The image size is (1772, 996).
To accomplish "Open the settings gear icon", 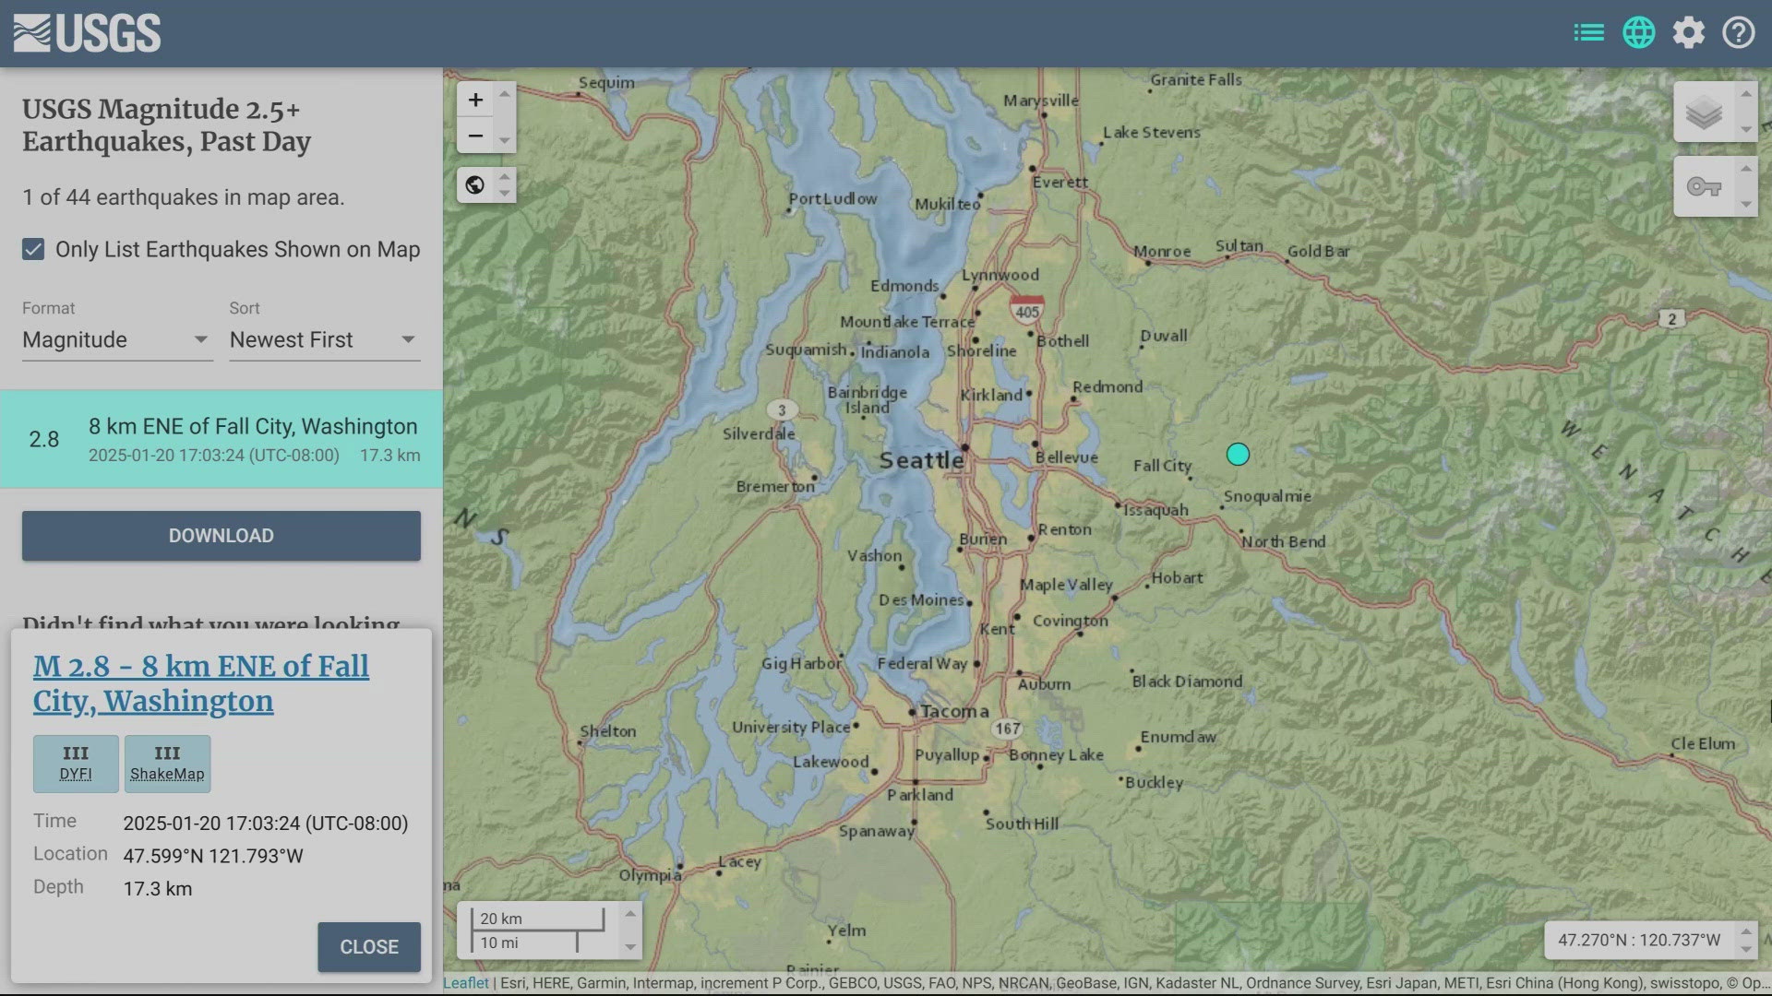I will point(1689,32).
